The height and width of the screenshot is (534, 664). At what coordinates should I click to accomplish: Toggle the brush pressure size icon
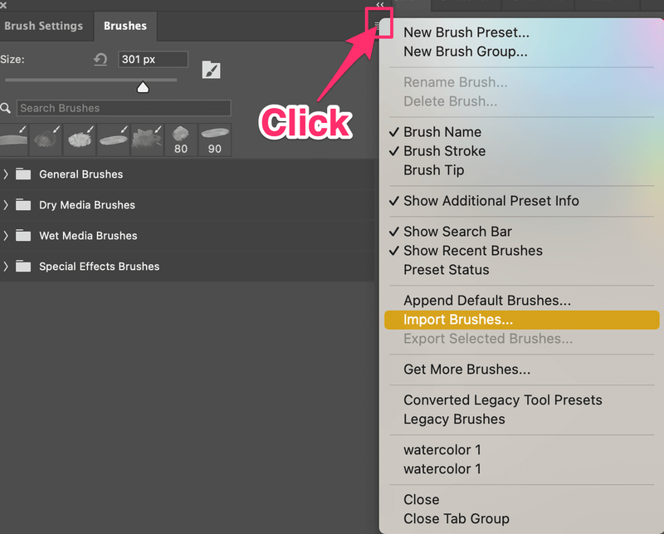pyautogui.click(x=212, y=70)
